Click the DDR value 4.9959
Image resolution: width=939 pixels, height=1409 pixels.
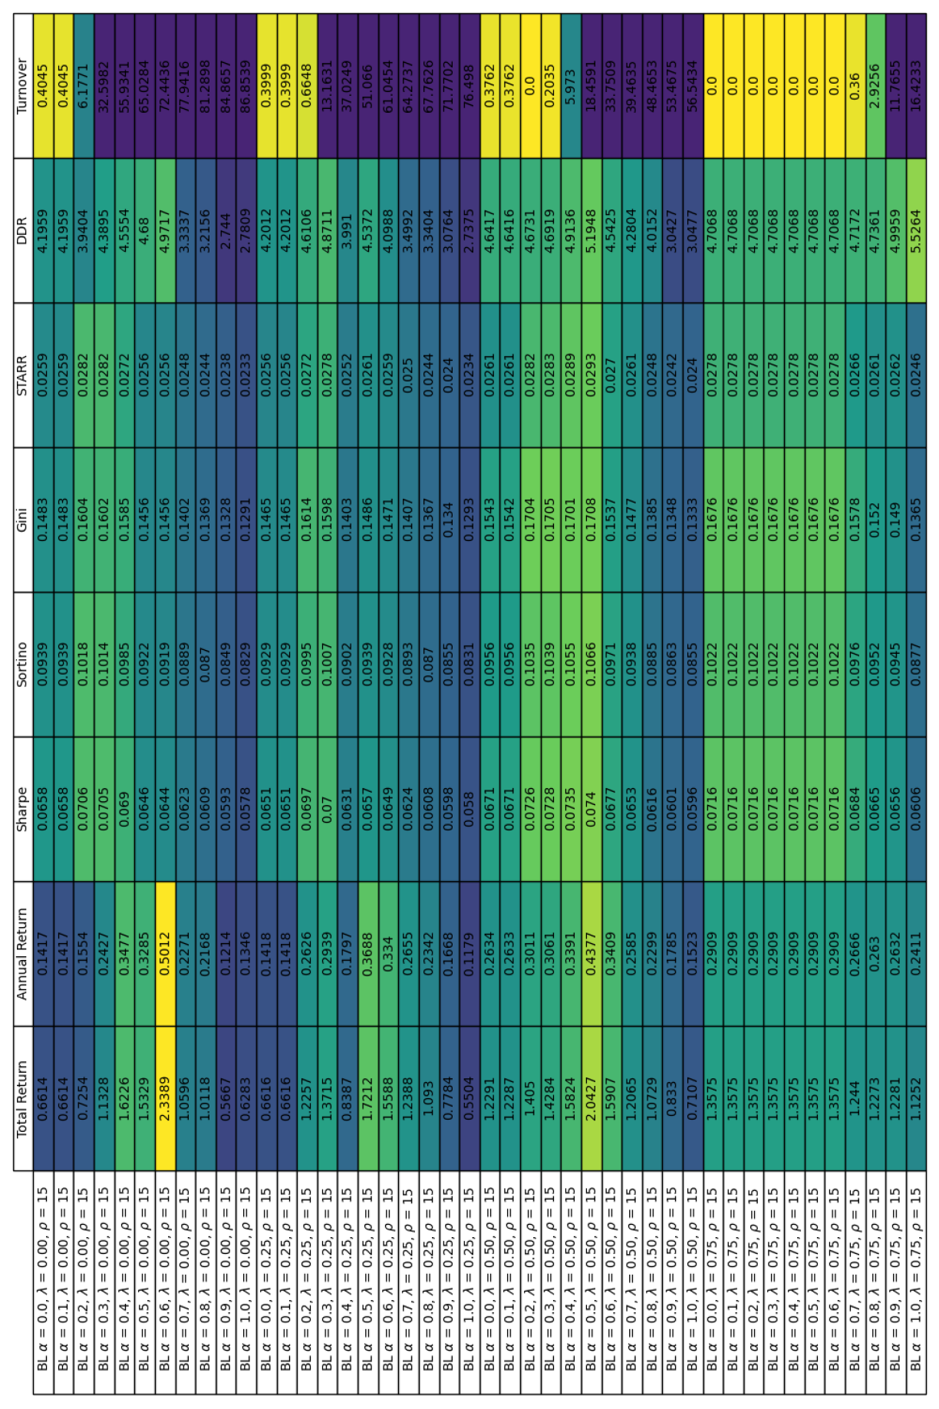896,230
